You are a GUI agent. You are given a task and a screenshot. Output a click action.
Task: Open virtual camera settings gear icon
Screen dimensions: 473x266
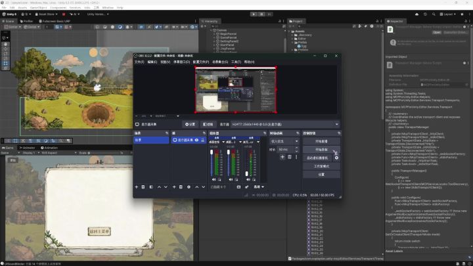pos(336,158)
